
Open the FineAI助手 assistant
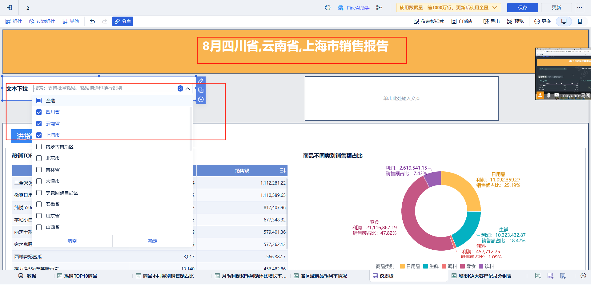354,8
